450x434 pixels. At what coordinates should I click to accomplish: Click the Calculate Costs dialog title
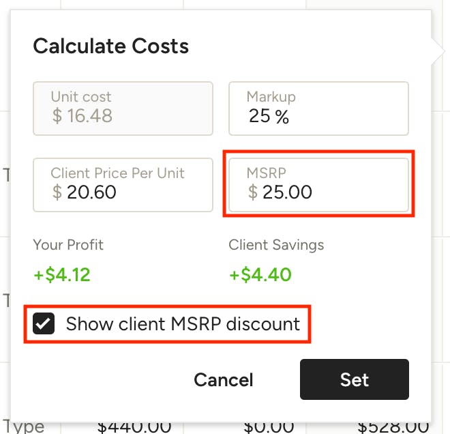[110, 46]
